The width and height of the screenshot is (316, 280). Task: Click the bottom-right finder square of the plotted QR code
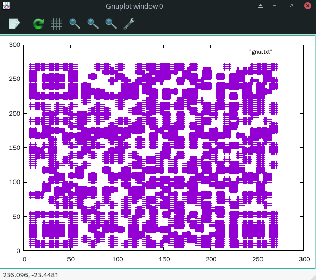click(x=253, y=229)
